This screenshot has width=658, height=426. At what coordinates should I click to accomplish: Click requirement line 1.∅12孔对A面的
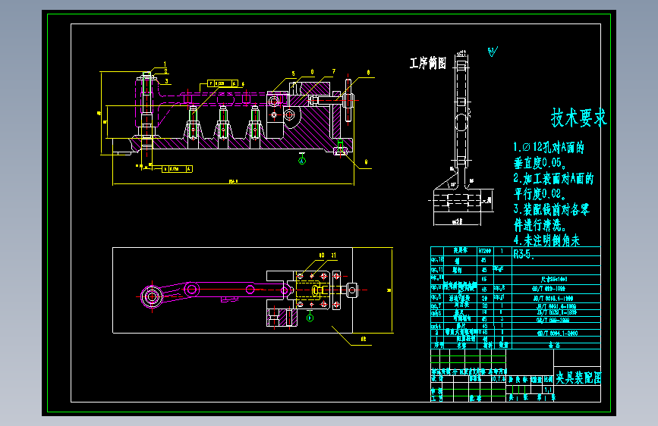coord(549,147)
